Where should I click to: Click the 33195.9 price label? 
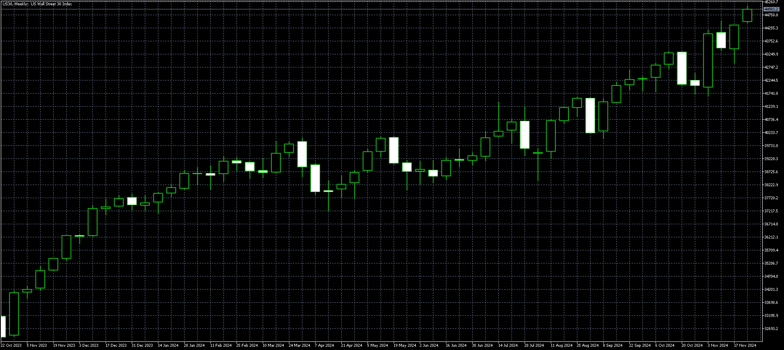pyautogui.click(x=771, y=316)
